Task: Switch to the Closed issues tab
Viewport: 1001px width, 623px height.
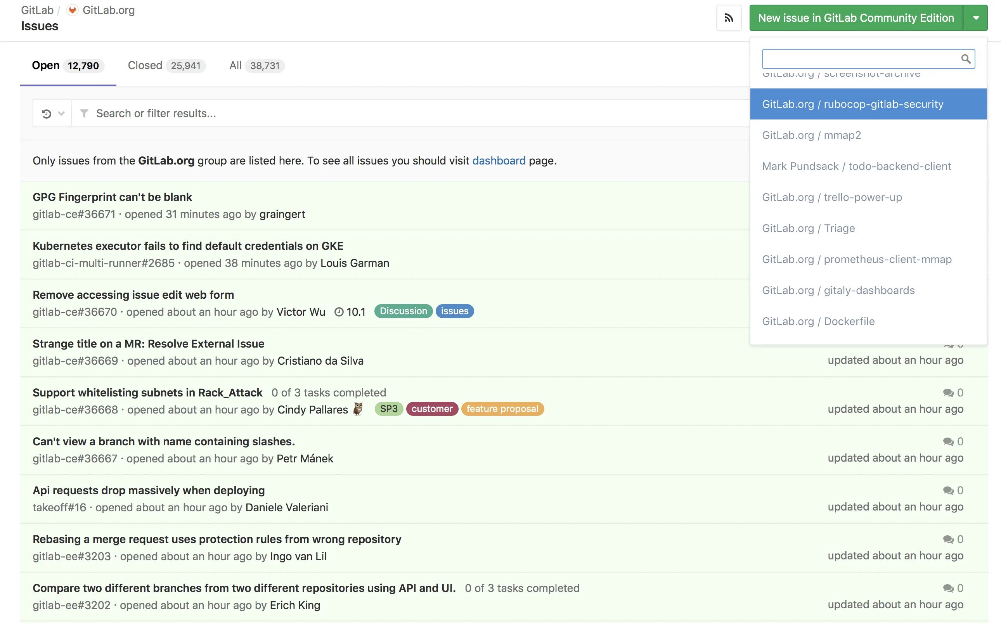Action: [x=166, y=66]
